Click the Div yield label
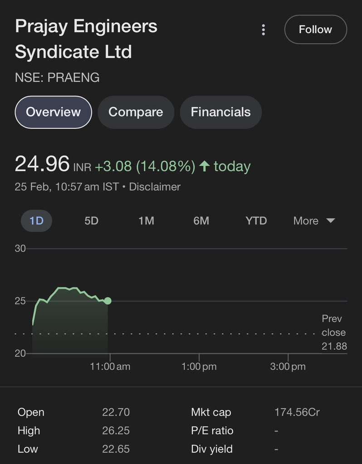Screen dimensions: 362x464 pos(212,449)
